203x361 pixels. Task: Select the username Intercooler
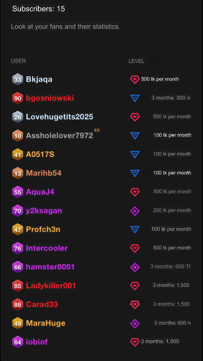point(47,248)
